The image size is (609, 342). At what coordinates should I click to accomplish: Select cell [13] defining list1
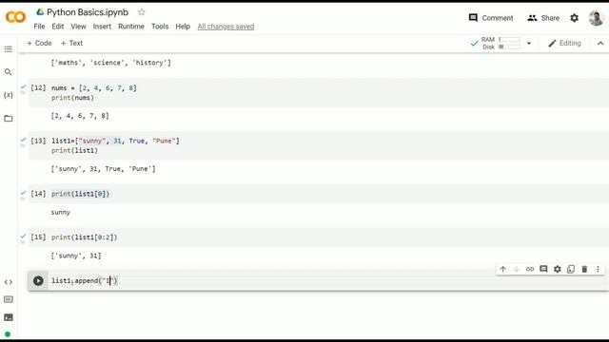(x=319, y=145)
